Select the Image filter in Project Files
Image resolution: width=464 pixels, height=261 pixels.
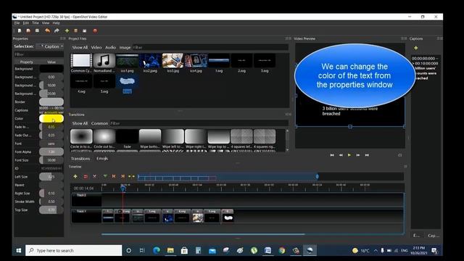point(125,47)
